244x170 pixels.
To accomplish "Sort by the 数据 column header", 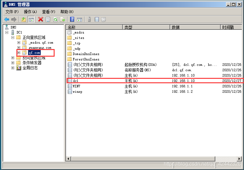I will coord(195,27).
